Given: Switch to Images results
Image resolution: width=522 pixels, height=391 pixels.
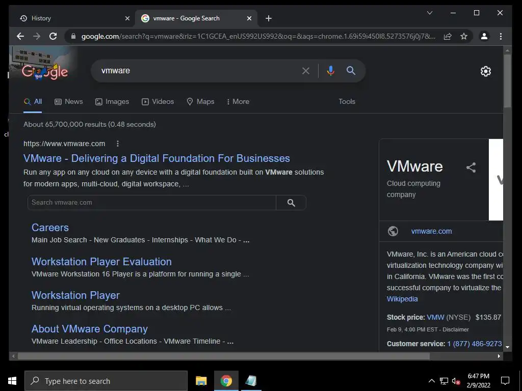Looking at the screenshot, I should pyautogui.click(x=112, y=102).
